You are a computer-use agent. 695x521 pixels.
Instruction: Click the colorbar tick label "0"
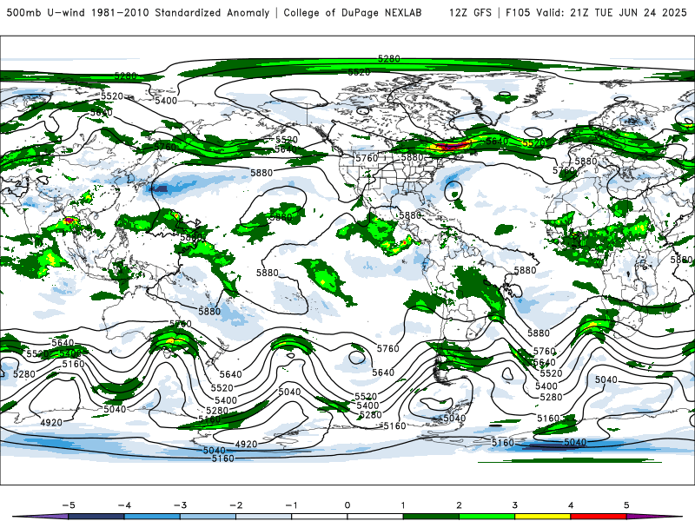coord(347,505)
